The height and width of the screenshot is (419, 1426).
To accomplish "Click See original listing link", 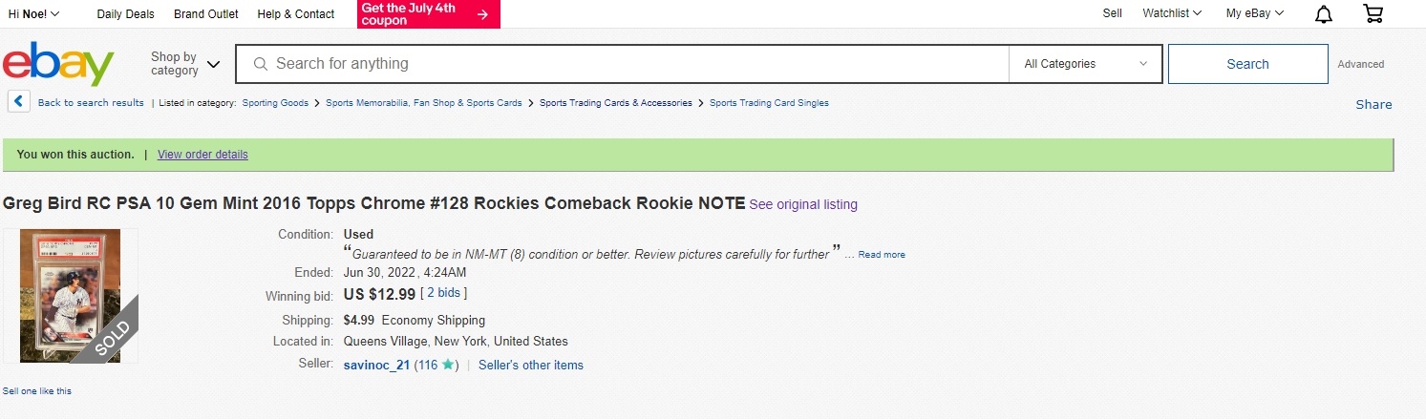I will pyautogui.click(x=803, y=204).
